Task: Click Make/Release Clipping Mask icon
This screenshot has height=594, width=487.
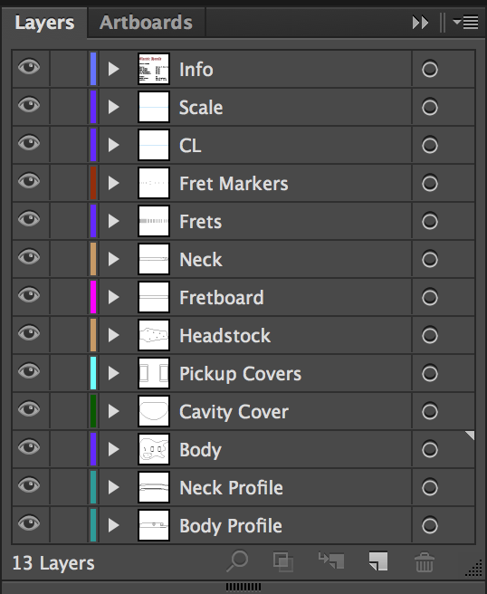Action: [283, 561]
